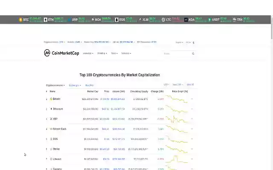
Task: Toggle night mode with the moon icon
Action: pyautogui.click(x=194, y=42)
